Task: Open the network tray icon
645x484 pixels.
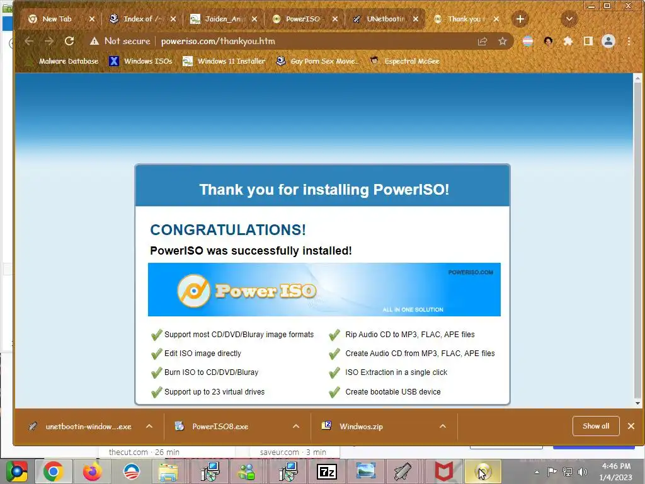Action: coord(568,472)
